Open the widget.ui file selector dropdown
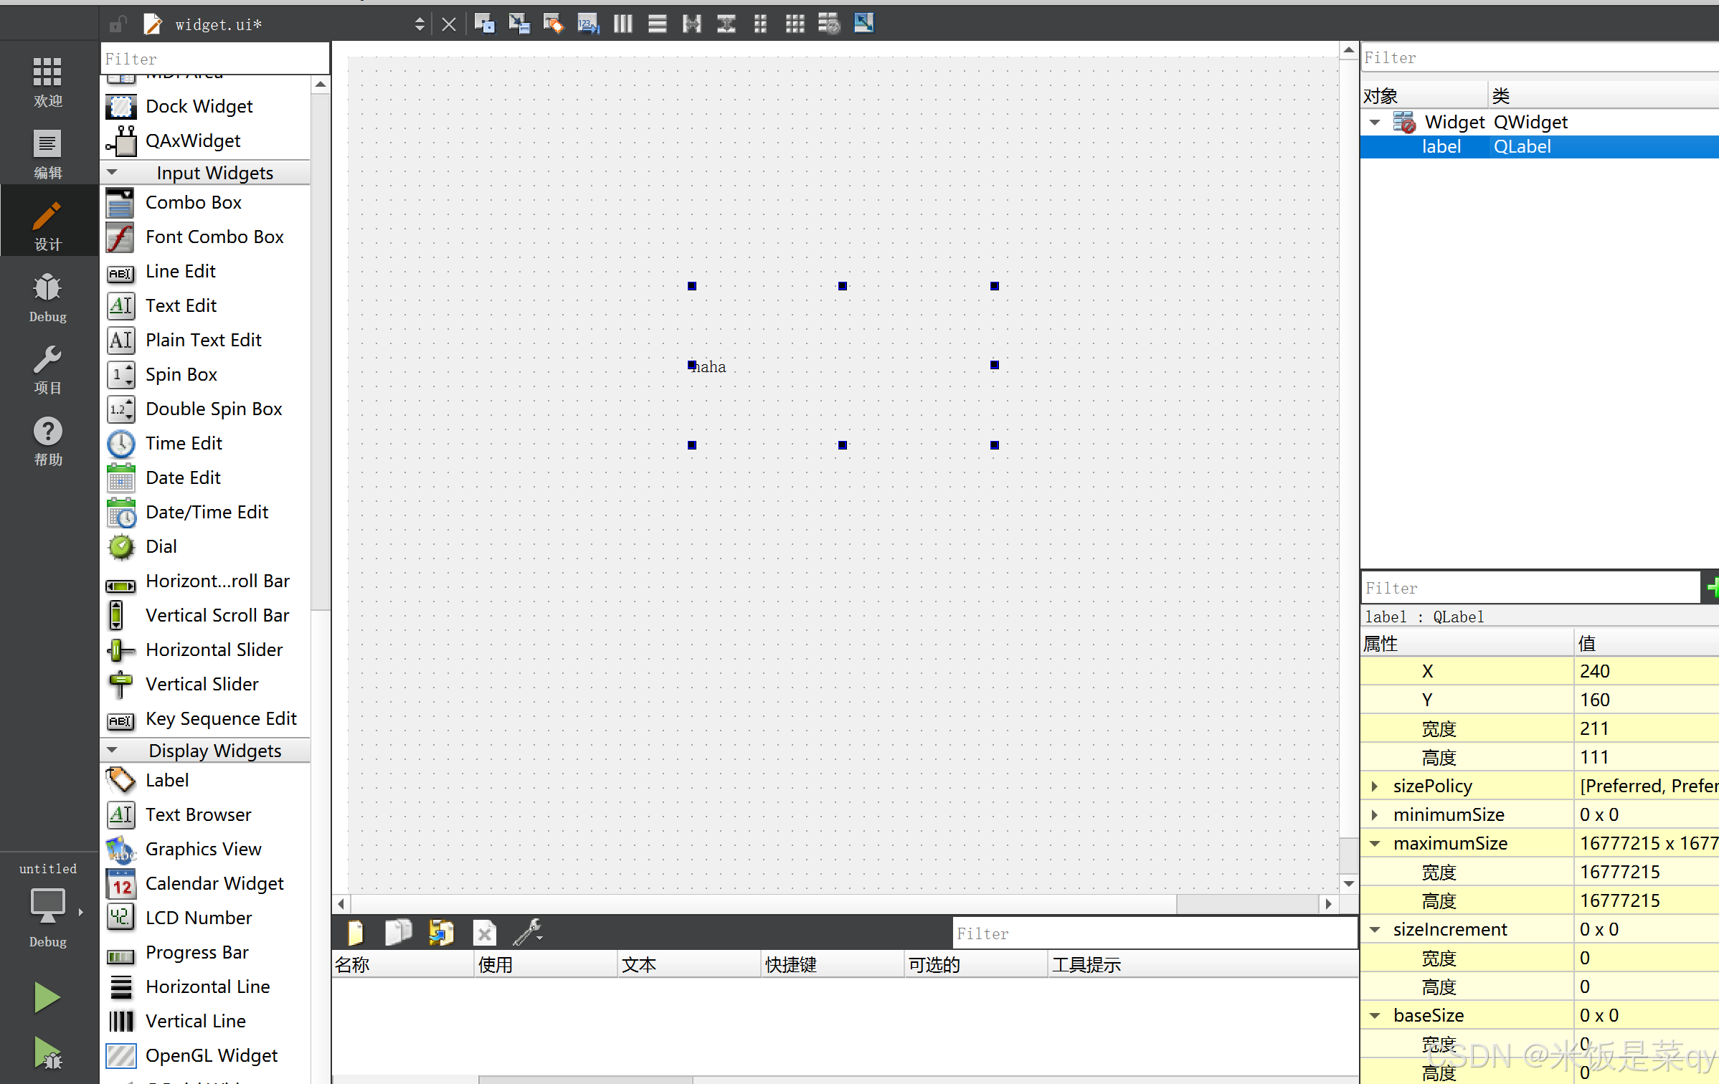1719x1084 pixels. click(420, 24)
